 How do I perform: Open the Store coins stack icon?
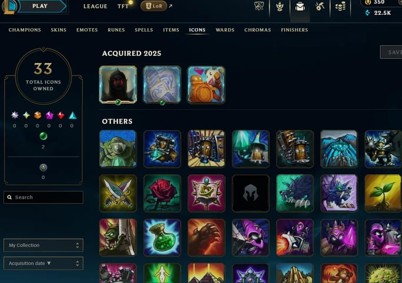(340, 6)
